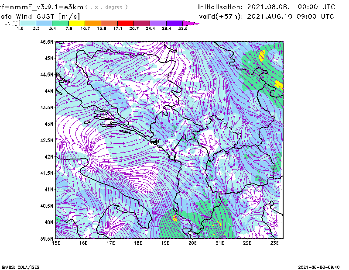This screenshot has width=349, height=270.
Task: Click the 21E longitude label
Action: [x=220, y=243]
